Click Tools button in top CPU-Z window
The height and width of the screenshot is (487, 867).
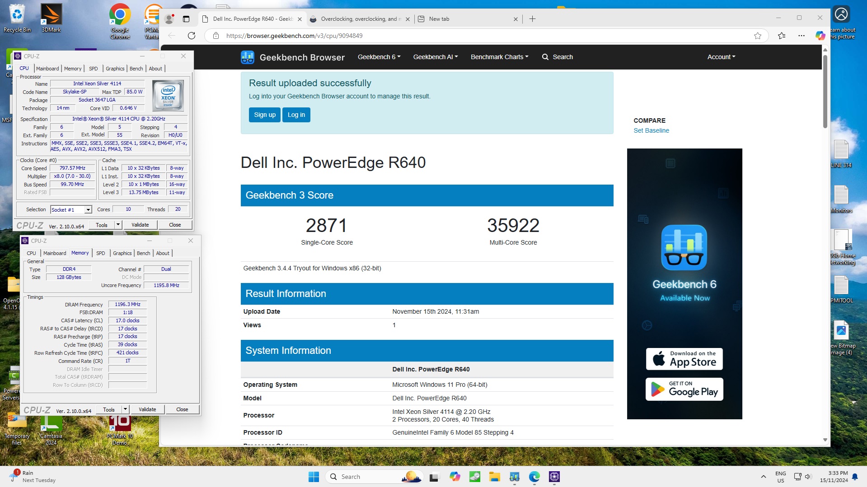click(x=102, y=225)
